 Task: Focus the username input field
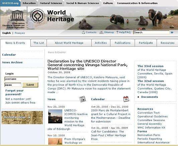pyautogui.click(x=21, y=79)
